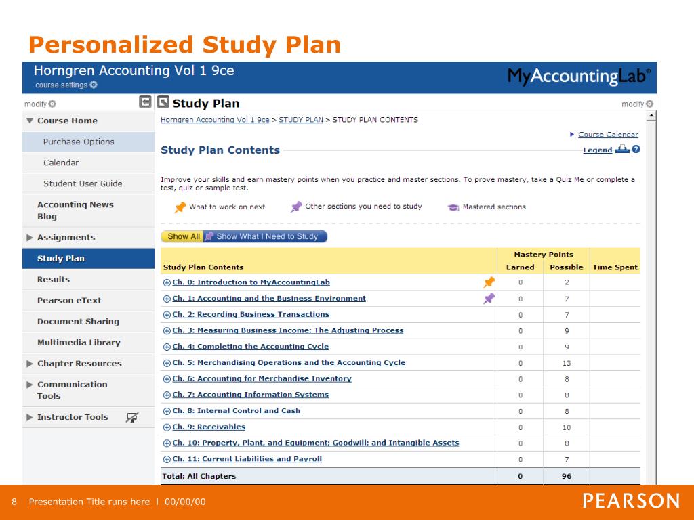This screenshot has height=520, width=694.
Task: Select the Show All toggle button
Action: click(x=182, y=236)
